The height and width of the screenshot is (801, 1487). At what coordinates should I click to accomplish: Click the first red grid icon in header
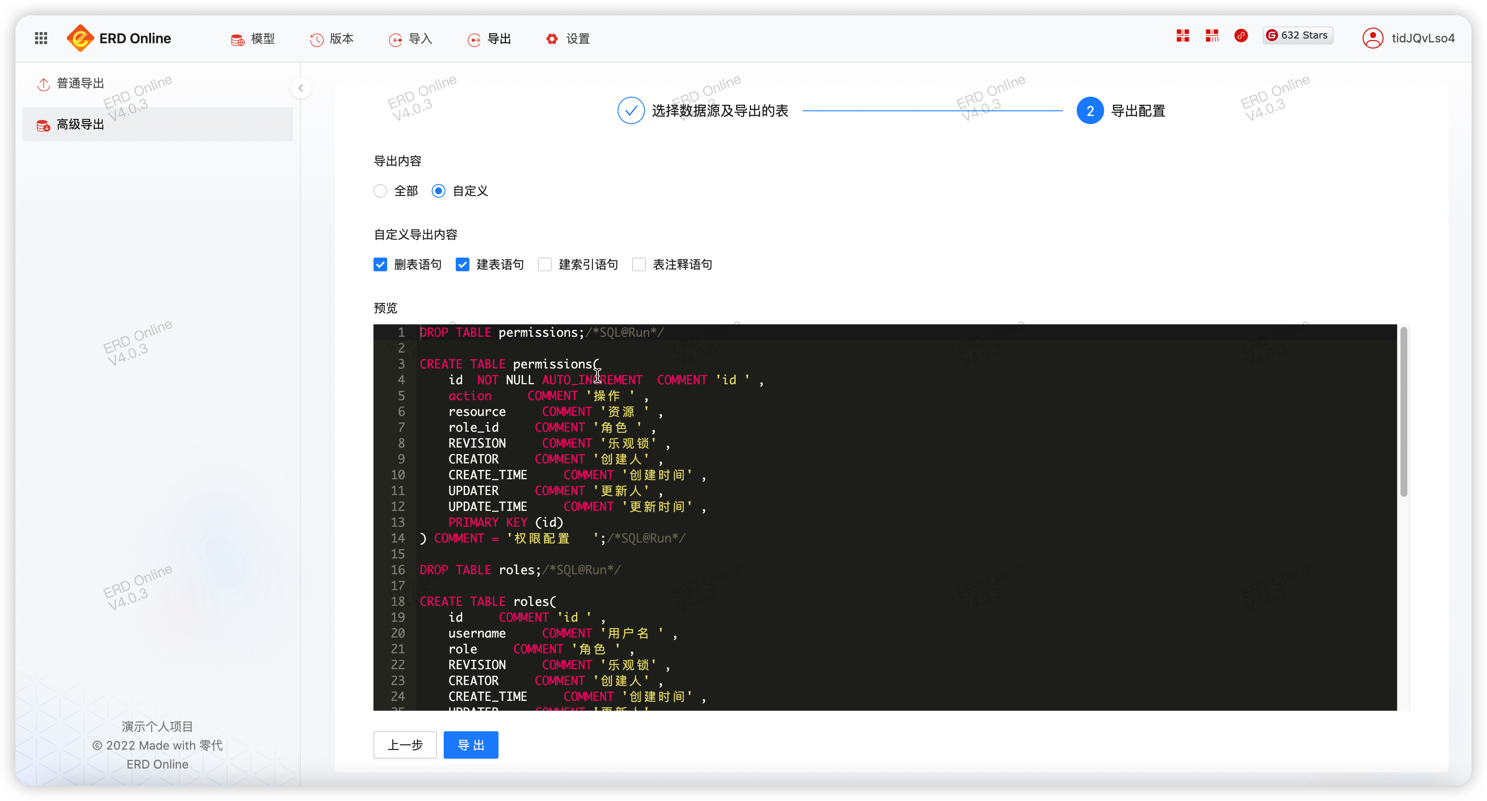pyautogui.click(x=1183, y=36)
